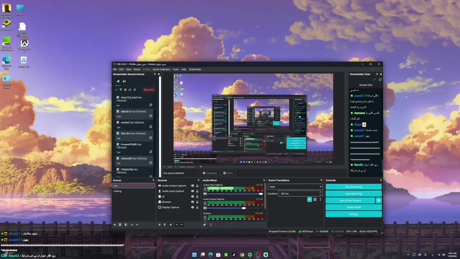Screen dimensions: 460x259
Task: Click Start Recording button
Action: pos(354,194)
